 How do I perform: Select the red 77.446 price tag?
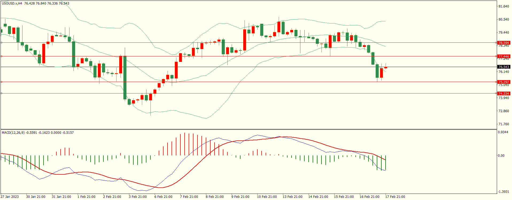click(x=503, y=56)
